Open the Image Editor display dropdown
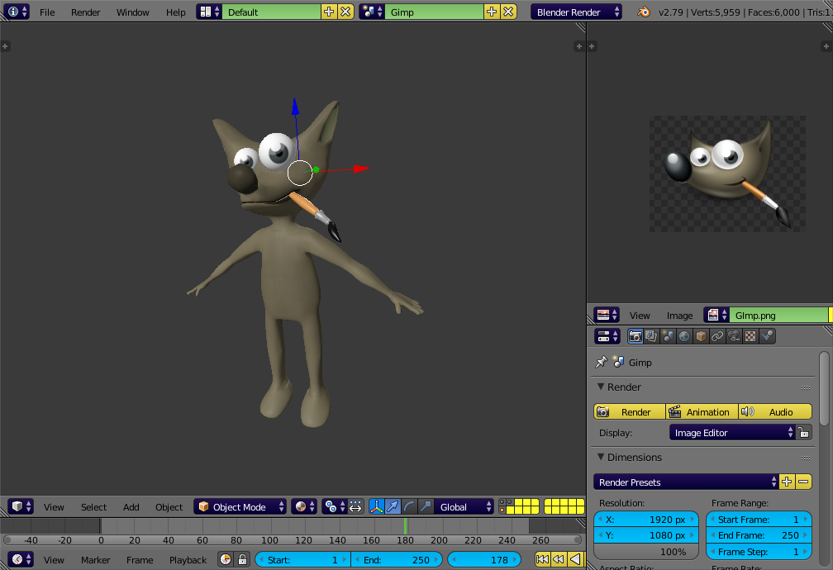This screenshot has width=833, height=570. coord(732,432)
